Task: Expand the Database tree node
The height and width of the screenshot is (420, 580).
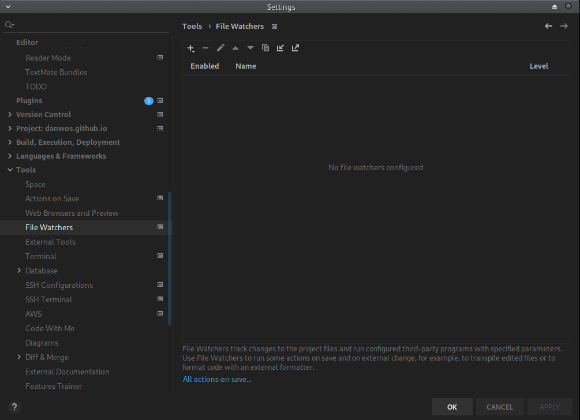Action: (x=19, y=271)
